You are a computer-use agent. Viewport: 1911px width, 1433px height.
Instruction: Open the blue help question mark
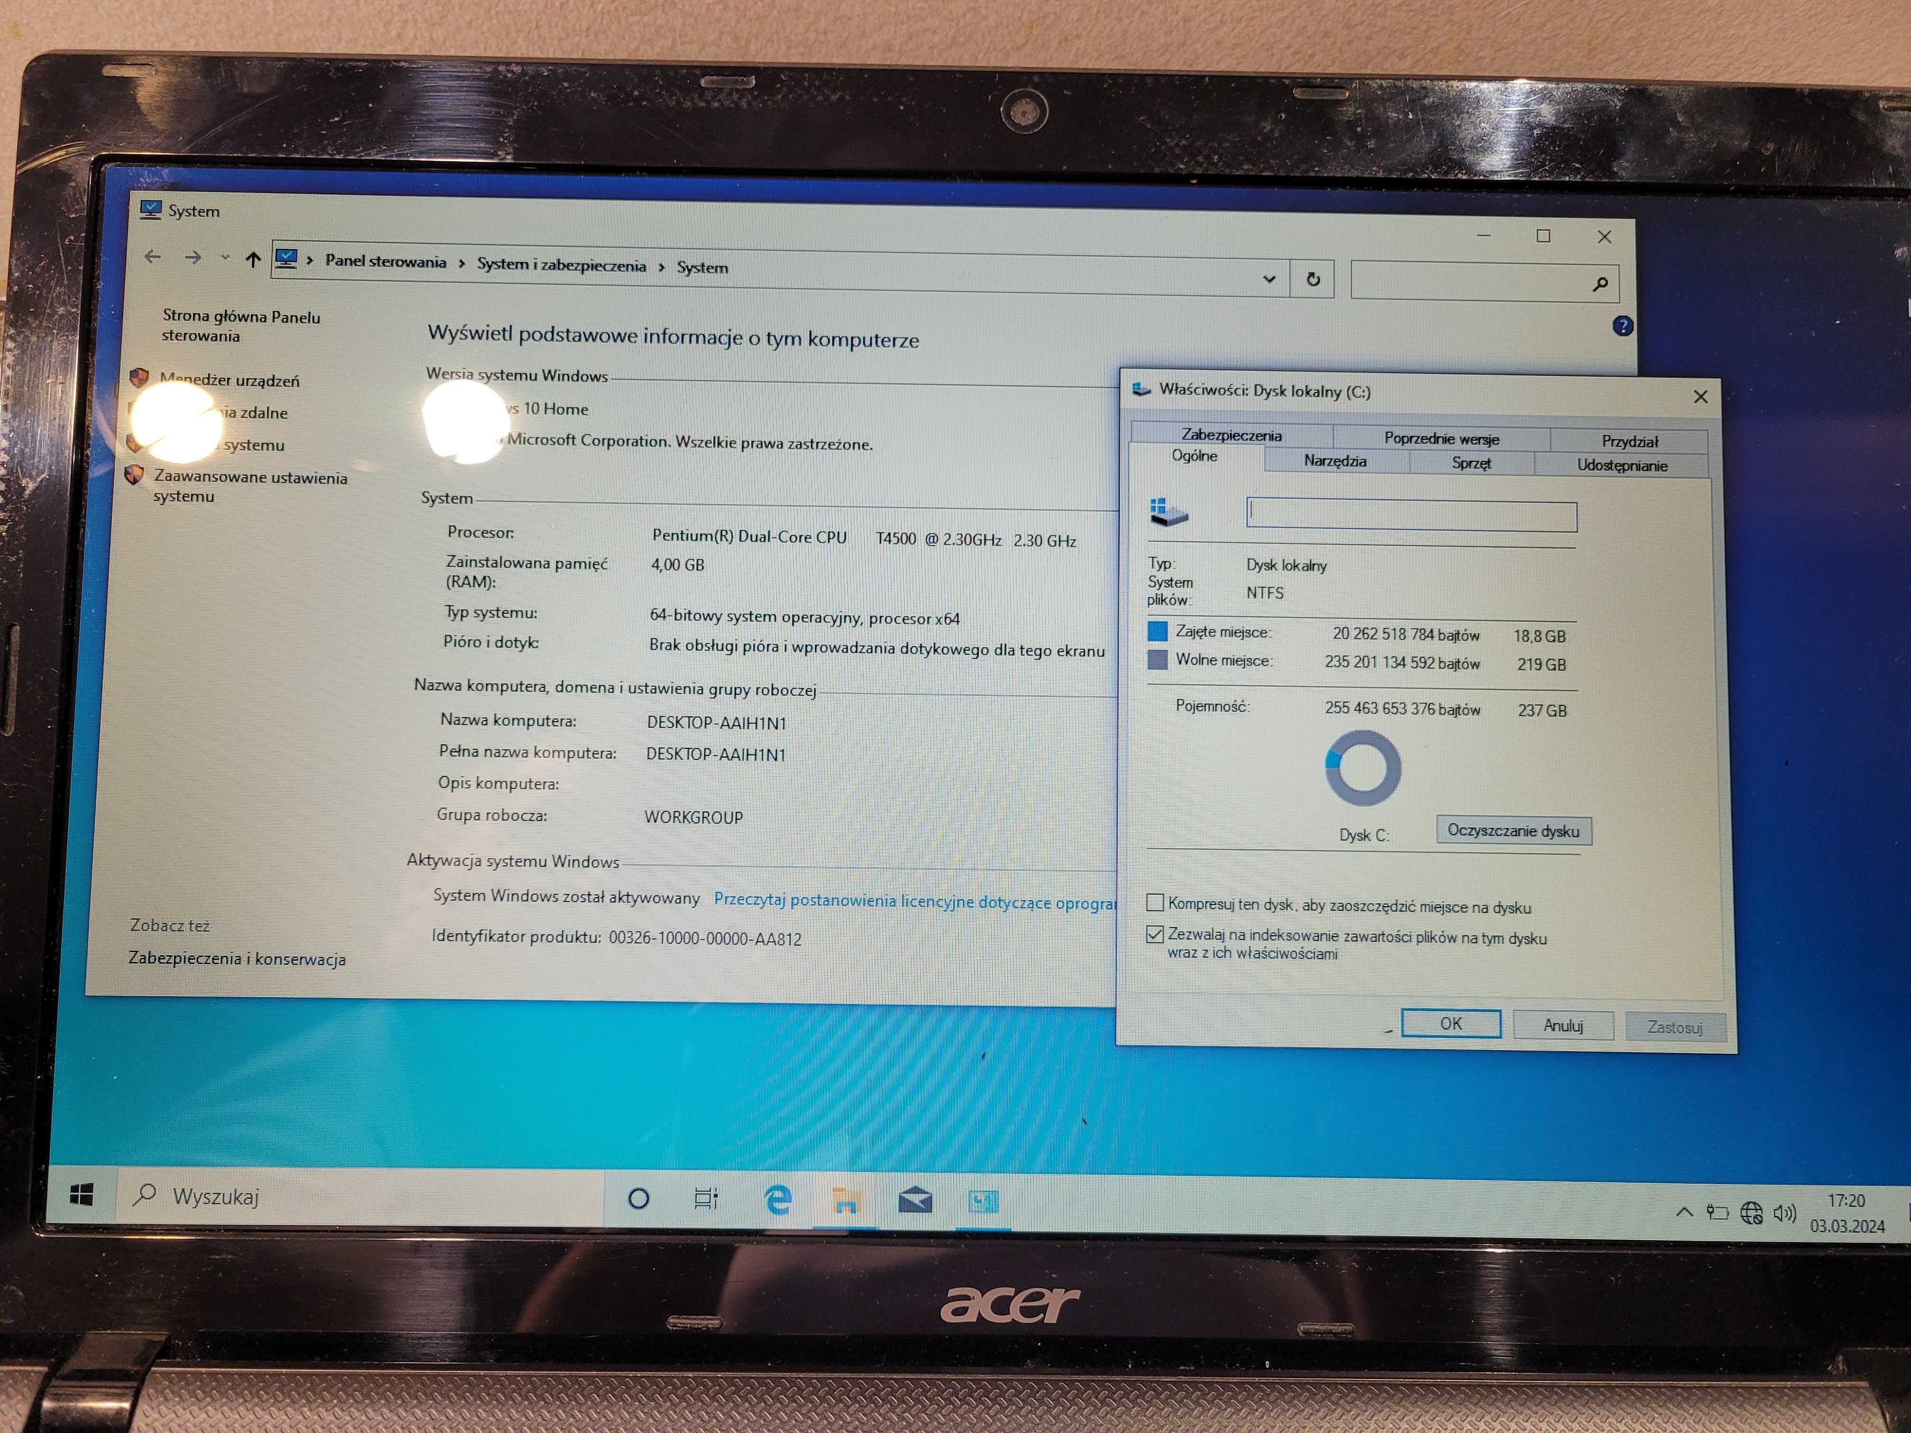pos(1622,326)
